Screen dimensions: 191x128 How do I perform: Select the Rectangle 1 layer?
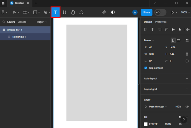click(x=19, y=37)
